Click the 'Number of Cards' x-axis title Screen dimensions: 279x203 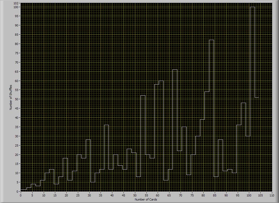pyautogui.click(x=146, y=199)
